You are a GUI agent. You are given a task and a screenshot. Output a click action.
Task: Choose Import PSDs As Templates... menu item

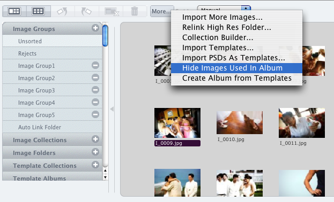(x=236, y=58)
